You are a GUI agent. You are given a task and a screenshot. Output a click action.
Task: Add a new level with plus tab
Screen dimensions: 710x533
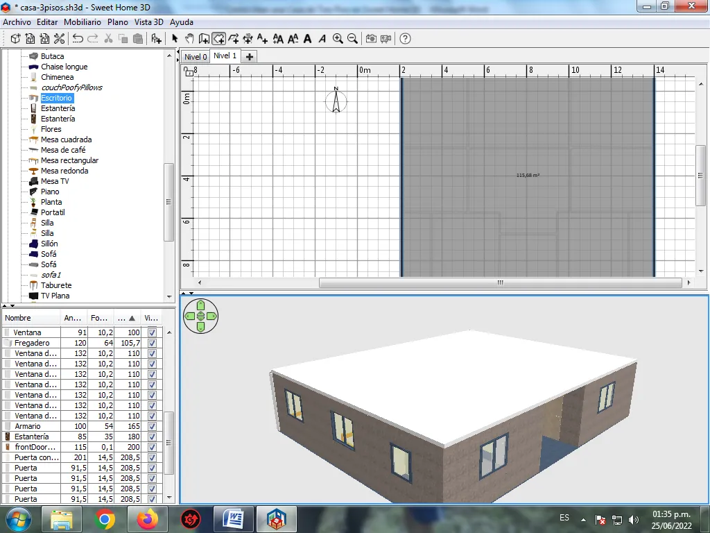click(249, 57)
